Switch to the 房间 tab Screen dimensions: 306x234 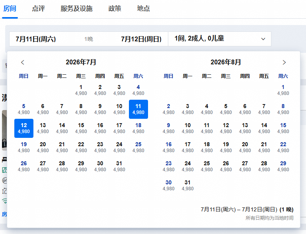pyautogui.click(x=10, y=9)
